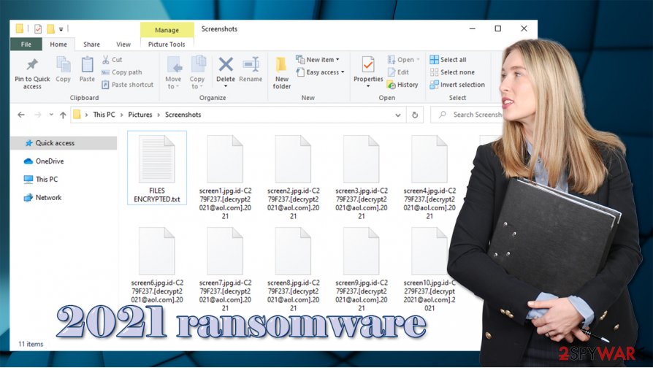
Task: Select the screen10.jpg encrypted file
Action: (x=429, y=269)
